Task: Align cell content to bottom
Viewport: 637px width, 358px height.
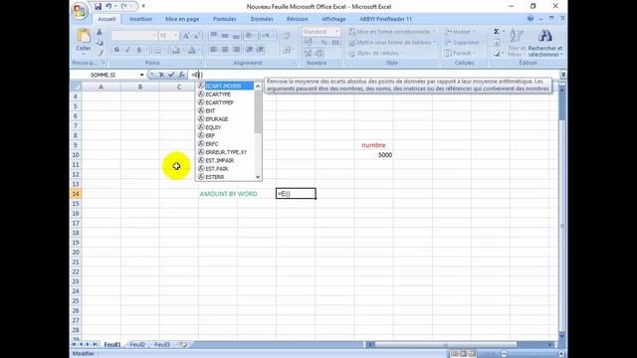Action: [237, 36]
